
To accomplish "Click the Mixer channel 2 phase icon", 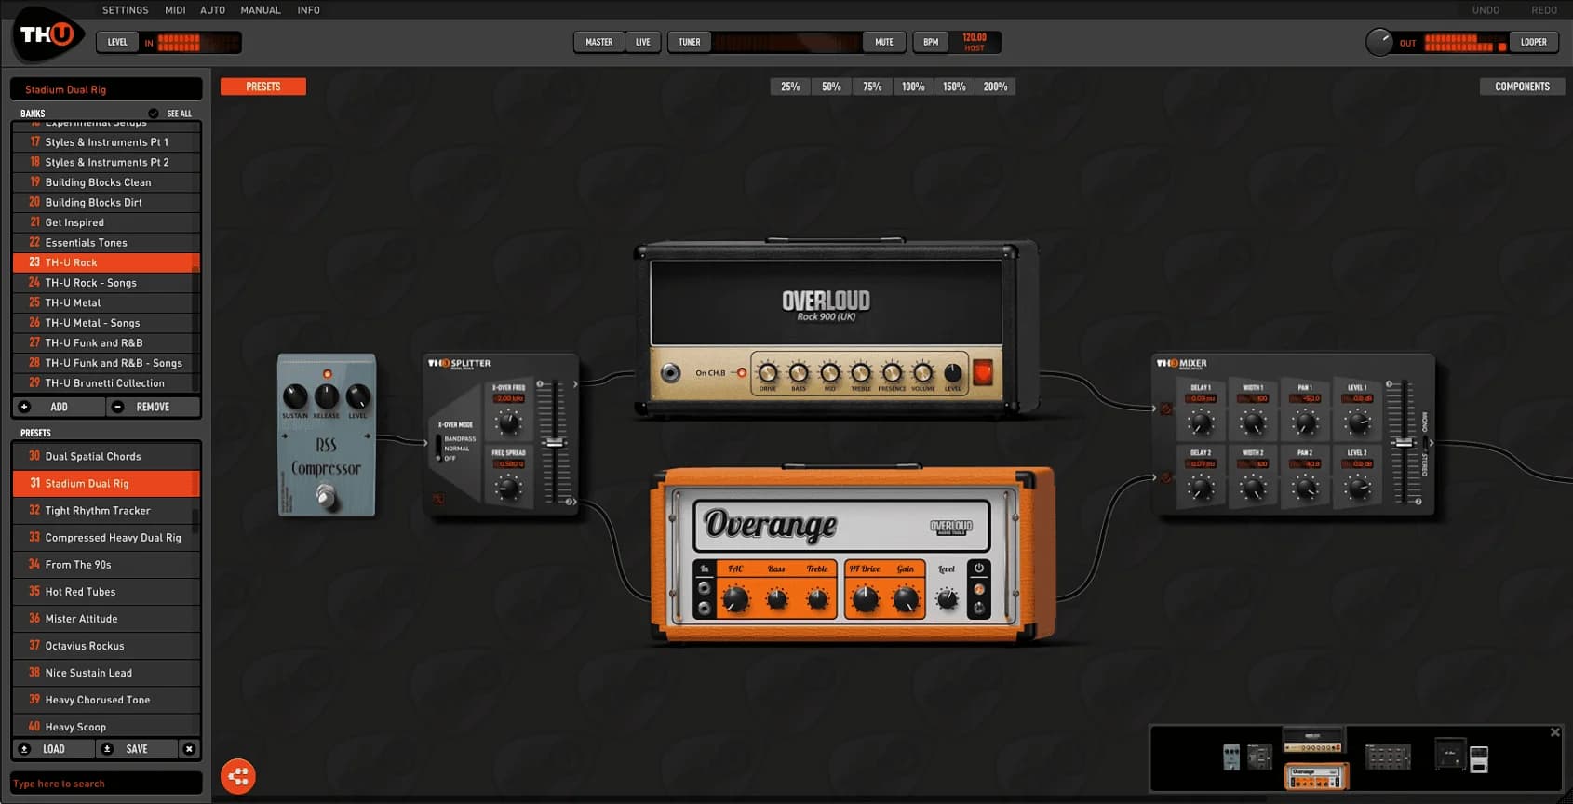I will pos(1166,477).
